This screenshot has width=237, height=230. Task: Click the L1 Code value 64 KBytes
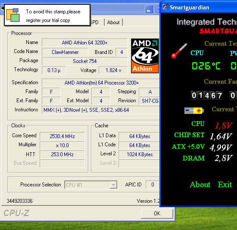[139, 145]
